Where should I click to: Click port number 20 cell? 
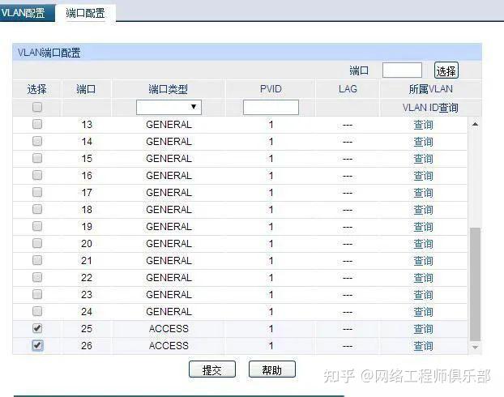(x=87, y=244)
